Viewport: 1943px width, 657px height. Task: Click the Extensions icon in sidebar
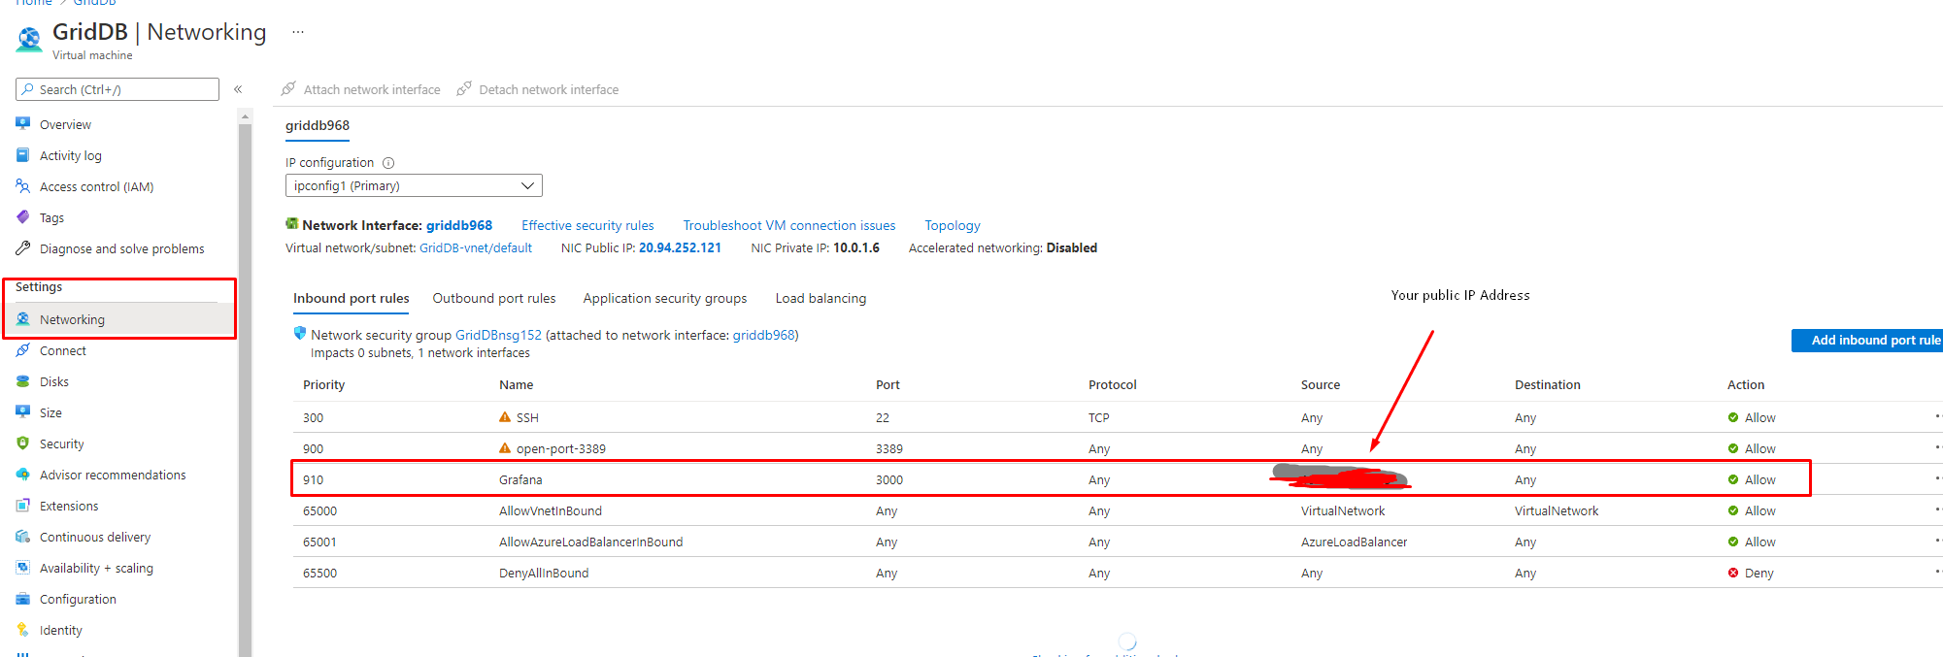click(x=23, y=506)
